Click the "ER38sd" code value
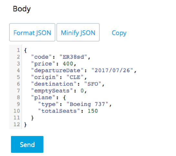Image resolution: width=176 pixels, height=156 pixels. (x=73, y=57)
